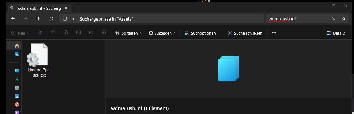Open the Anzeigen dropdown menu

click(162, 33)
